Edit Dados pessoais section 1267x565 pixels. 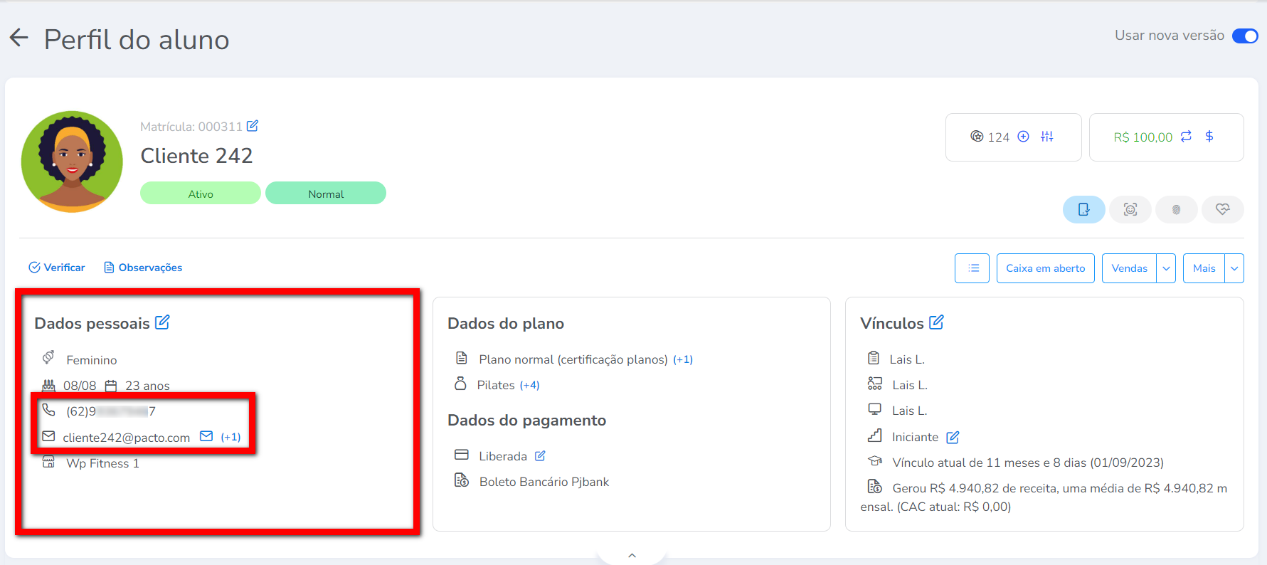pos(163,322)
